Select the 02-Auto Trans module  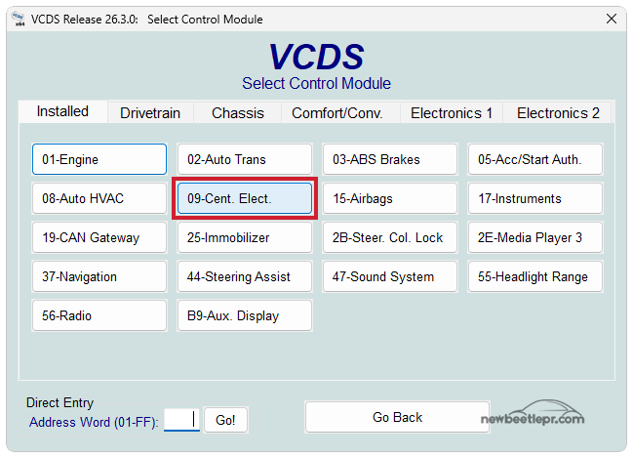[245, 159]
